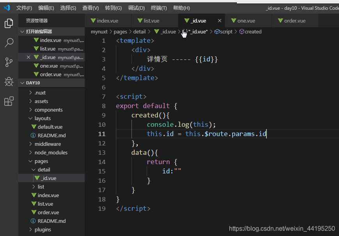Collapse the DAY10 folder section
The width and height of the screenshot is (339, 236).
point(51,83)
